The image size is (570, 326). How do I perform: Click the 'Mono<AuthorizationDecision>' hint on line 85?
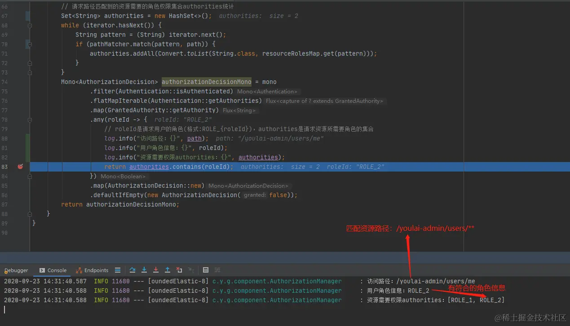(x=249, y=186)
